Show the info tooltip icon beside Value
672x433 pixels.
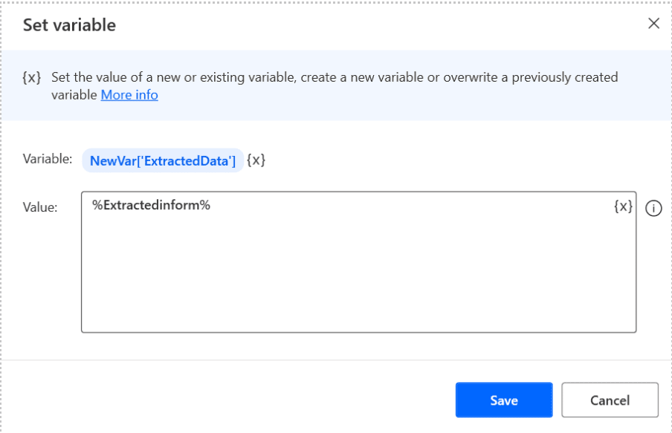tap(653, 209)
